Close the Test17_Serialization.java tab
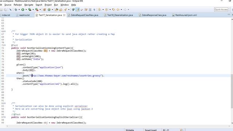 tap(64, 15)
